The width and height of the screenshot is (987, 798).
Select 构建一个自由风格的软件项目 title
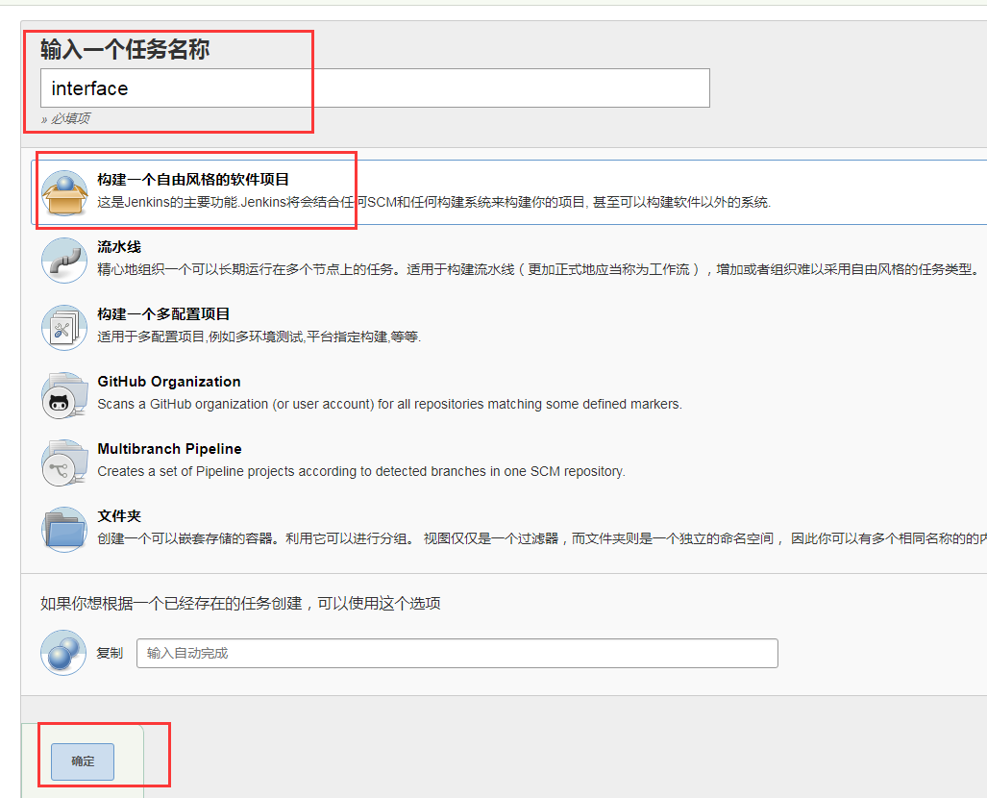coord(193,180)
